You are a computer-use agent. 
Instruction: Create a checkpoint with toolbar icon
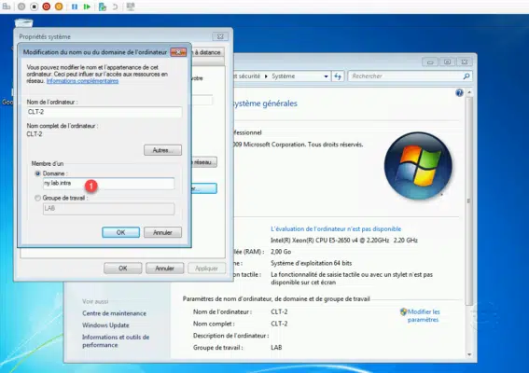tap(103, 7)
